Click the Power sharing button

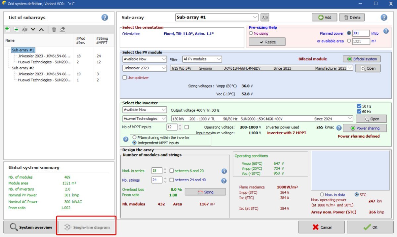click(x=365, y=128)
